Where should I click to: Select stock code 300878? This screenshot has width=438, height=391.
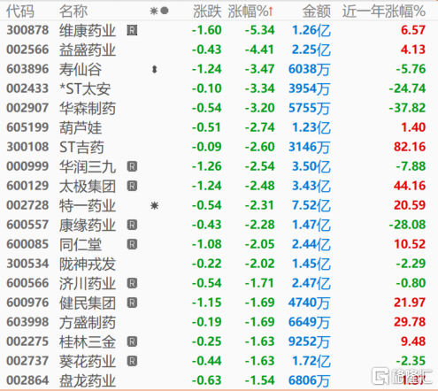tap(27, 30)
